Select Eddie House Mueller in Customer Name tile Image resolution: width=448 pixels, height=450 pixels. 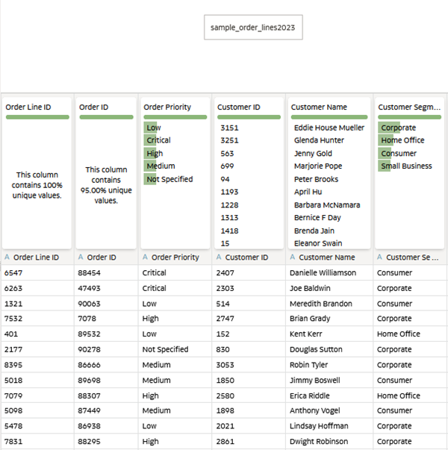tap(329, 128)
